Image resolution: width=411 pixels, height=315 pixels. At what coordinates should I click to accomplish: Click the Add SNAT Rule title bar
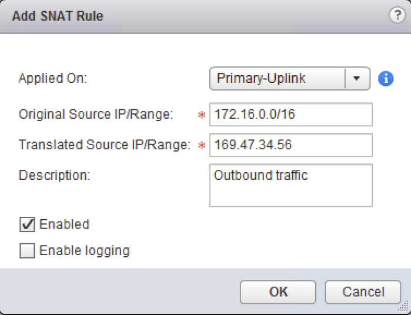[x=176, y=16]
